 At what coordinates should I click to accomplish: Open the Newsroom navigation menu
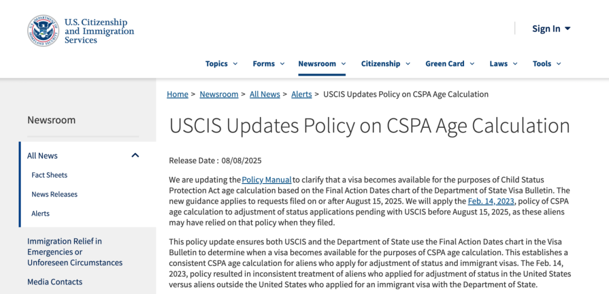click(321, 64)
